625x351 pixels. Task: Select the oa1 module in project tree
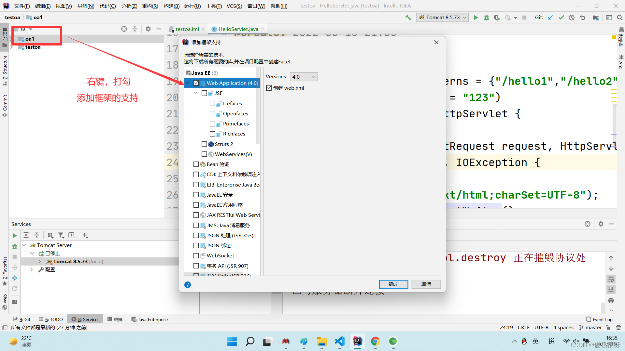click(30, 39)
